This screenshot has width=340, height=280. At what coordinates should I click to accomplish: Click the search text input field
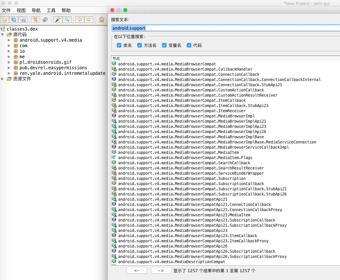click(225, 28)
